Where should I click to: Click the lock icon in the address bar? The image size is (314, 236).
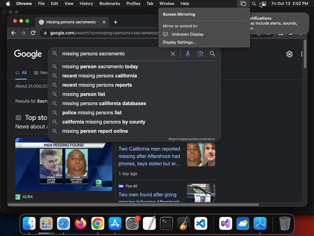coord(45,33)
